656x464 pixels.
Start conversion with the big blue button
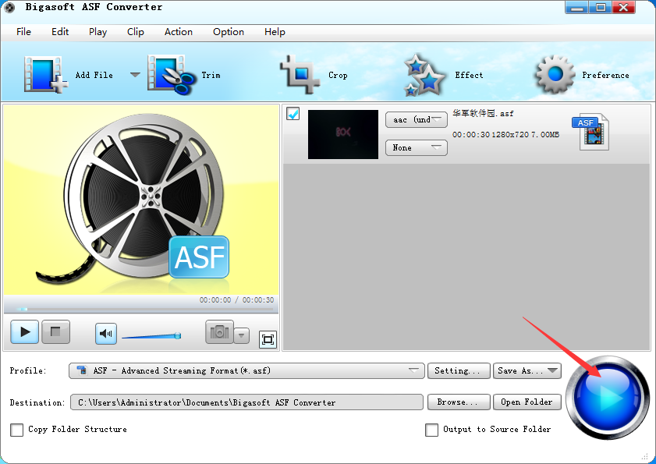(x=608, y=397)
